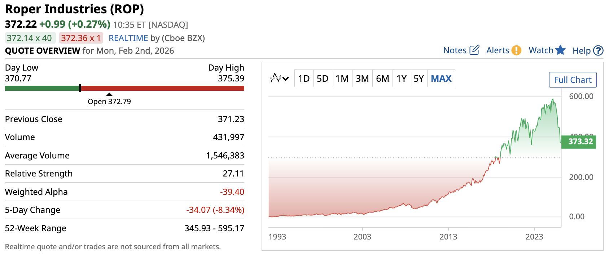609x255 pixels.
Task: Click the REALTIME link
Action: pyautogui.click(x=128, y=38)
